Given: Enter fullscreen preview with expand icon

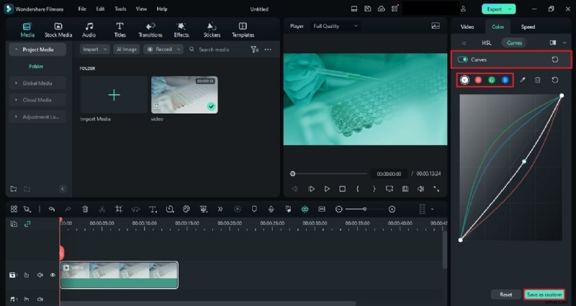Looking at the screenshot, I should (x=436, y=189).
